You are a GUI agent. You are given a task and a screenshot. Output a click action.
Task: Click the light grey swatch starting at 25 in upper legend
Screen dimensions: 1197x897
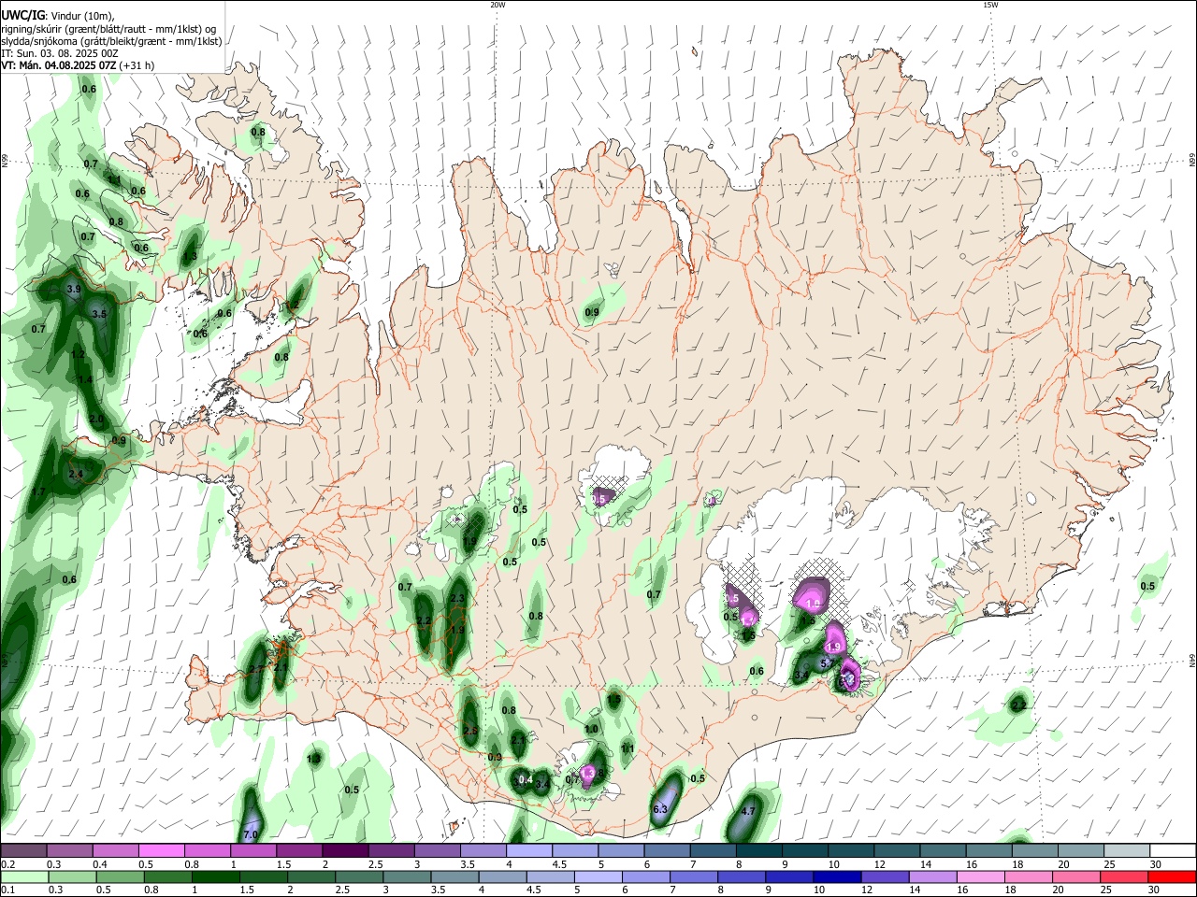tap(1126, 851)
